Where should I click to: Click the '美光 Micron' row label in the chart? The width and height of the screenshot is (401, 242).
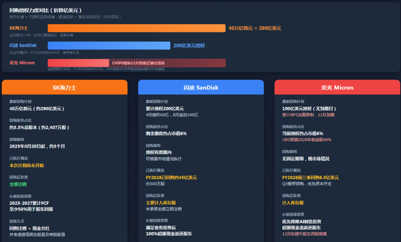click(x=22, y=63)
